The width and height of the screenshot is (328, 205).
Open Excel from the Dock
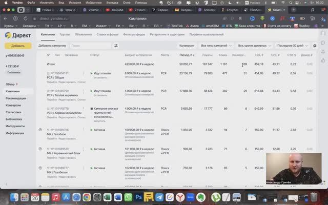point(107,197)
